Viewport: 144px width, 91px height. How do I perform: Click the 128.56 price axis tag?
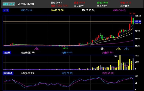tap(138, 21)
